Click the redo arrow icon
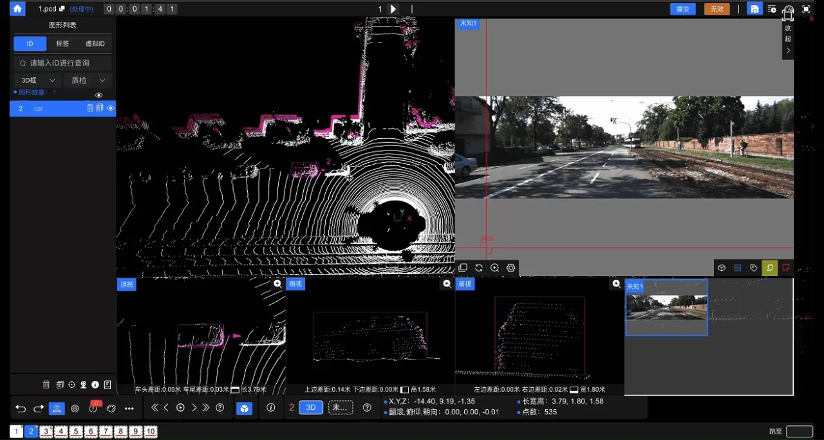The width and height of the screenshot is (824, 440). point(39,408)
